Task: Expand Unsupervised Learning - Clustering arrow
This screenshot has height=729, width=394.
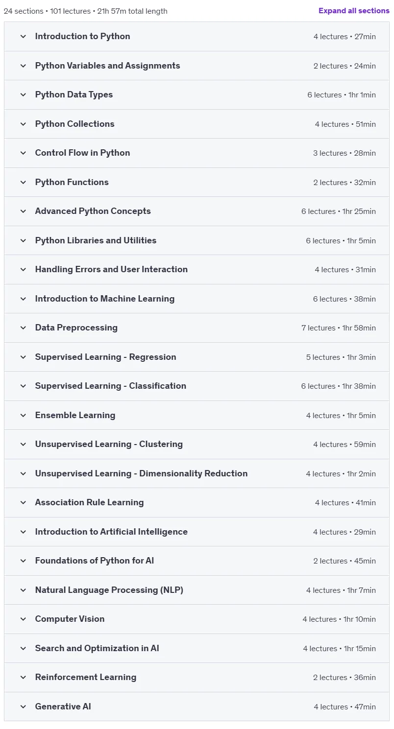Action: (23, 444)
